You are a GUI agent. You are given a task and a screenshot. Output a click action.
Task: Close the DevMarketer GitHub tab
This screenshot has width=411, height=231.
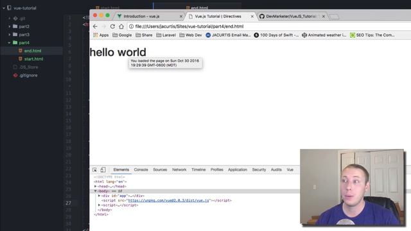(324, 16)
